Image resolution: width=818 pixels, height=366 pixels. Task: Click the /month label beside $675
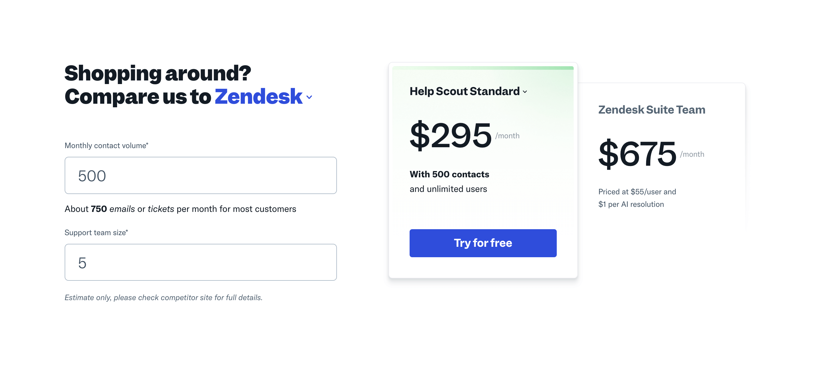pos(692,154)
